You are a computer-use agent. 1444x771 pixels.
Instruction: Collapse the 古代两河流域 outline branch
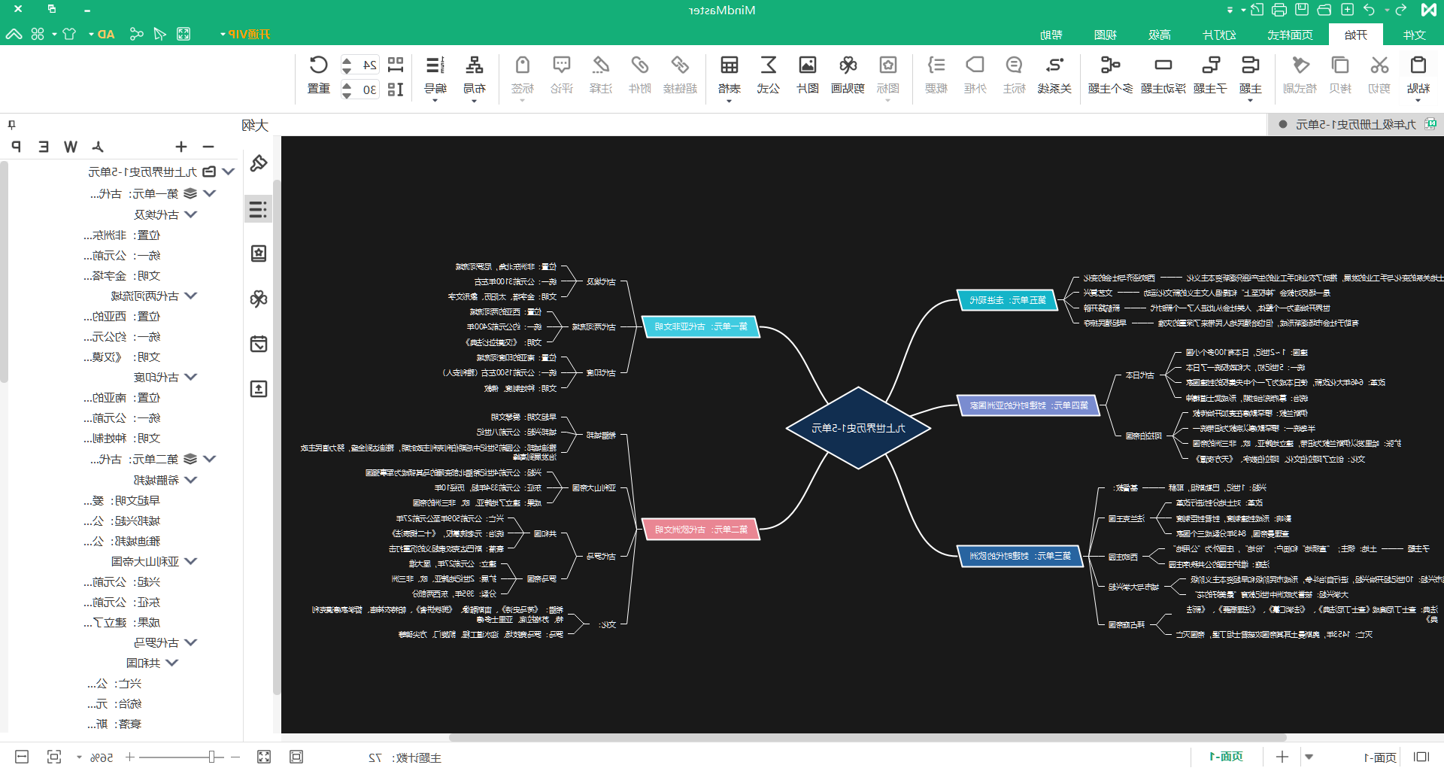191,296
